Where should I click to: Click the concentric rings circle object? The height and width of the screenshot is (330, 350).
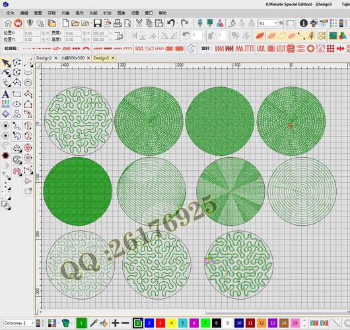click(302, 191)
